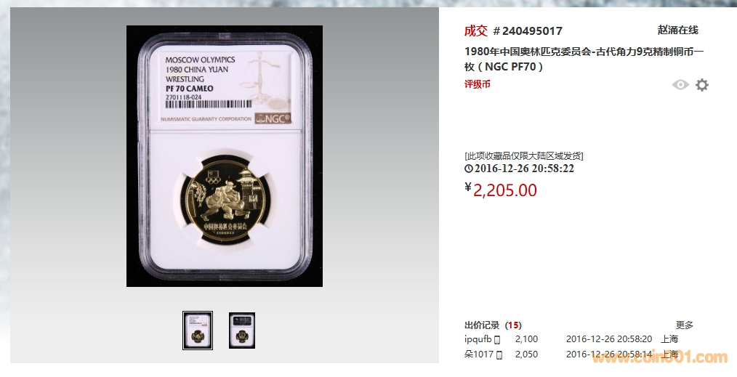The image size is (737, 377).
Task: Click the phone icon next to ipqufb
Action: coord(497,339)
